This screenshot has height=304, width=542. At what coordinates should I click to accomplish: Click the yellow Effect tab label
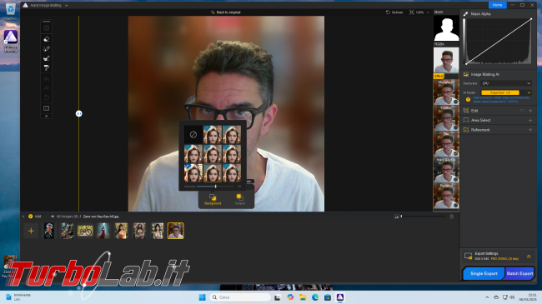pos(439,76)
